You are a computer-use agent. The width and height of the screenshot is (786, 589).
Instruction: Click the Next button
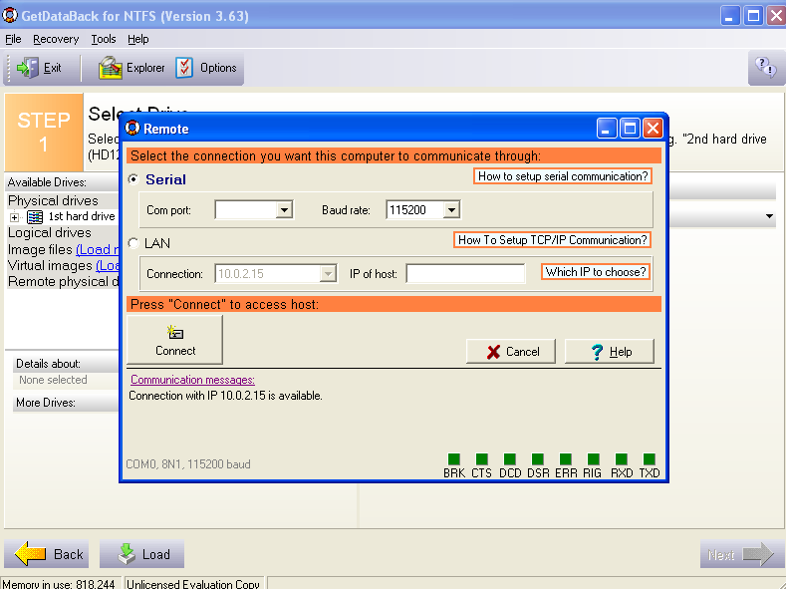(742, 554)
